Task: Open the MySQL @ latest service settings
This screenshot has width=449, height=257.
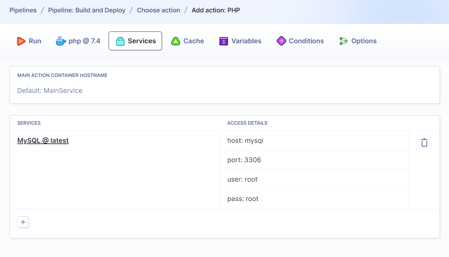Action: (x=43, y=140)
